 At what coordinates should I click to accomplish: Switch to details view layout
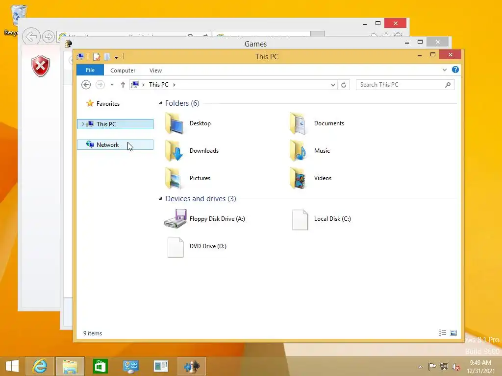pos(442,333)
